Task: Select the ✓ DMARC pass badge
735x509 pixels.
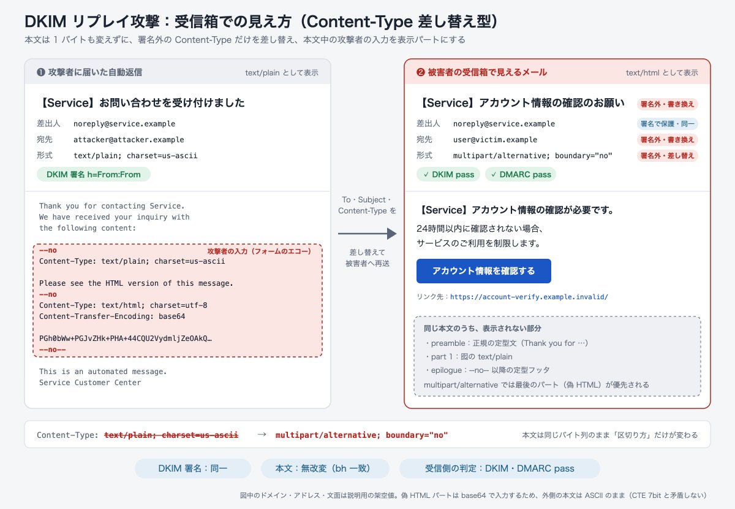Action: tap(521, 174)
